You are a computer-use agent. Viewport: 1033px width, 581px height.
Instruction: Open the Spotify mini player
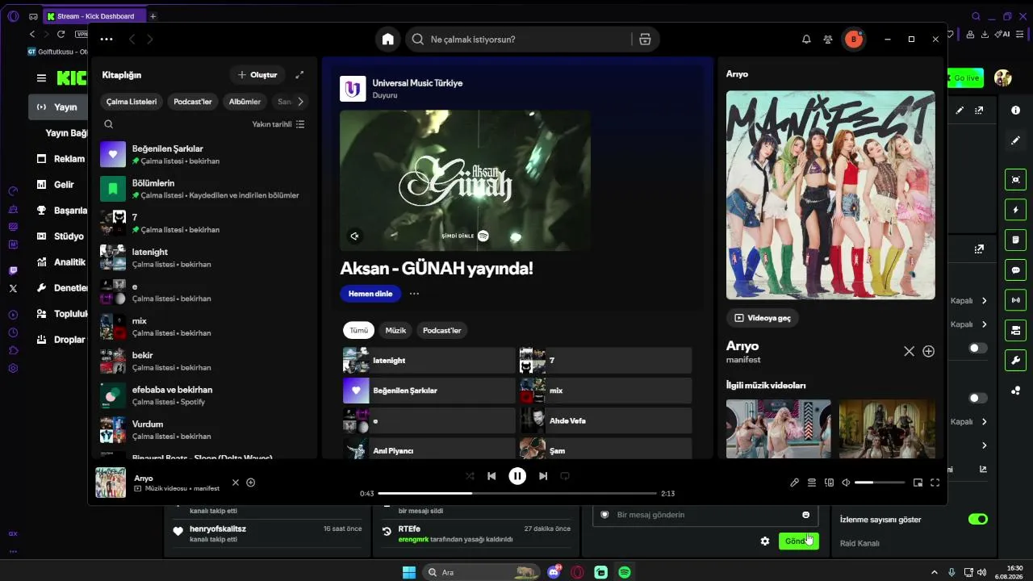[918, 483]
